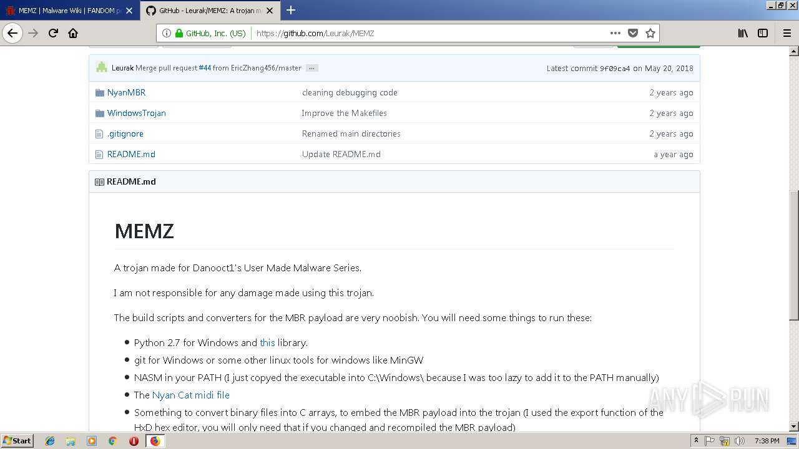Save page to Pocket
Image resolution: width=799 pixels, height=449 pixels.
click(633, 33)
